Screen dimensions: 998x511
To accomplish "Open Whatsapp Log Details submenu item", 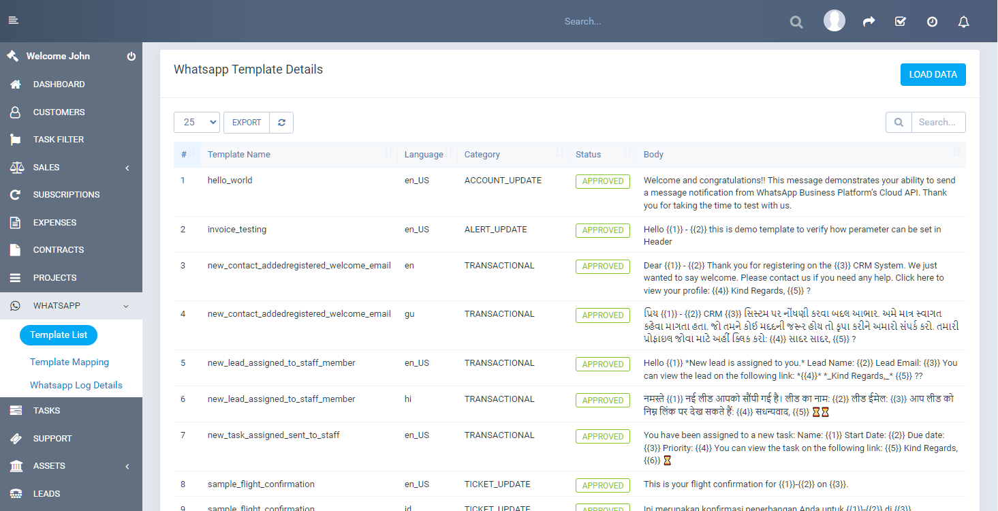I will pos(76,386).
